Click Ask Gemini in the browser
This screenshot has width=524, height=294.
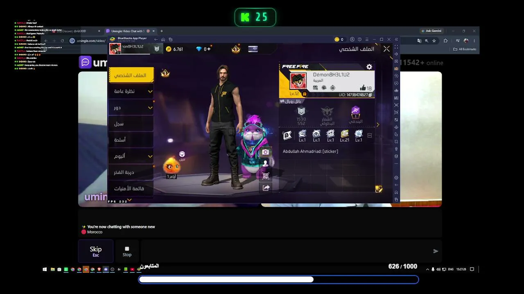tap(431, 31)
